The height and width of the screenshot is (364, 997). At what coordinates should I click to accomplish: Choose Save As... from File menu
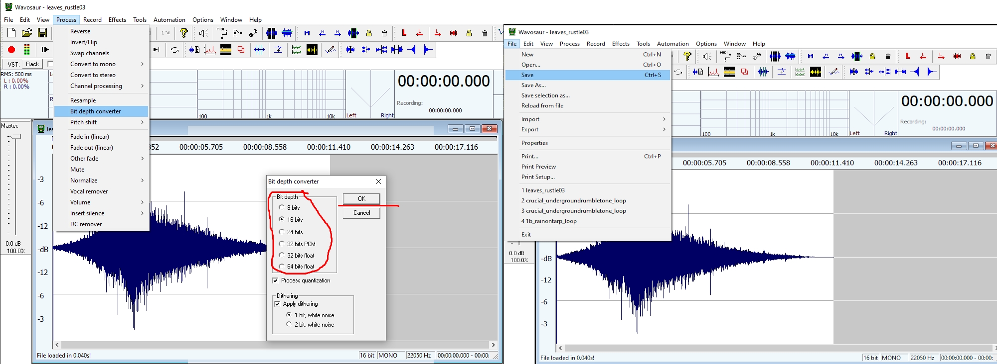pos(533,85)
